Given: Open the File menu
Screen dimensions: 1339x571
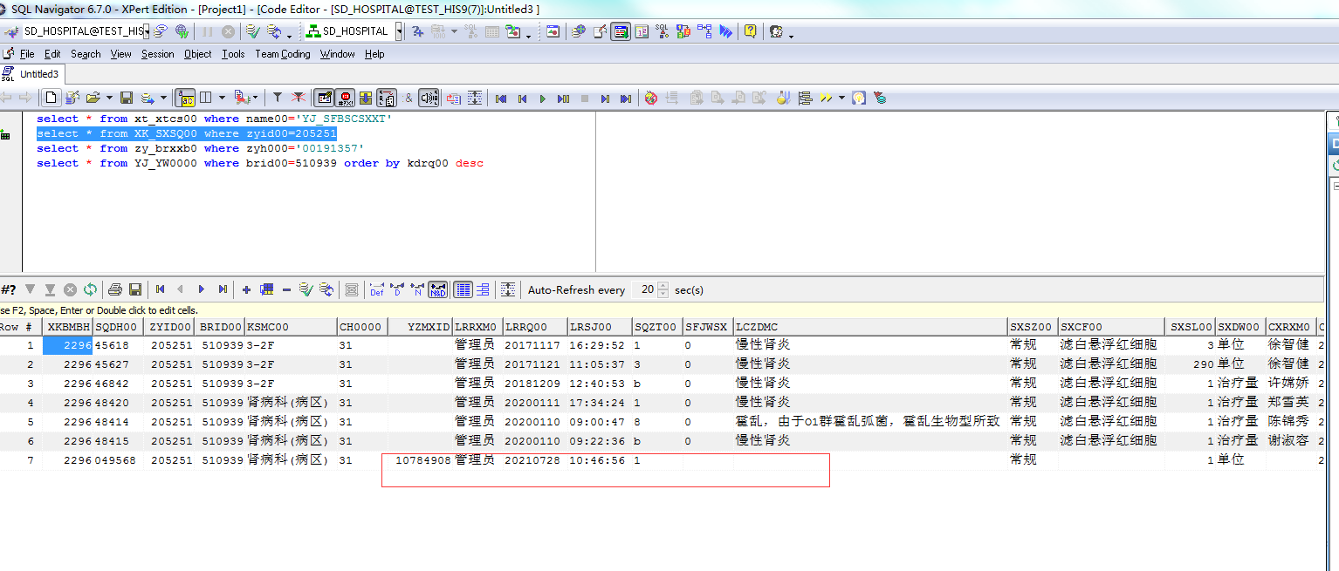Looking at the screenshot, I should [27, 54].
